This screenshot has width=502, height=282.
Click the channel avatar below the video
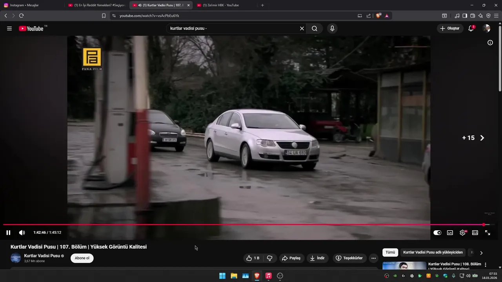coord(16,258)
